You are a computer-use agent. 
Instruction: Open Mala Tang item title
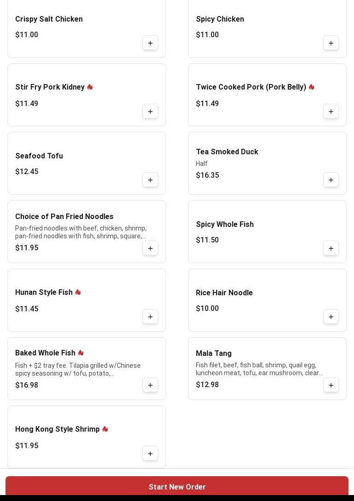pyautogui.click(x=214, y=354)
